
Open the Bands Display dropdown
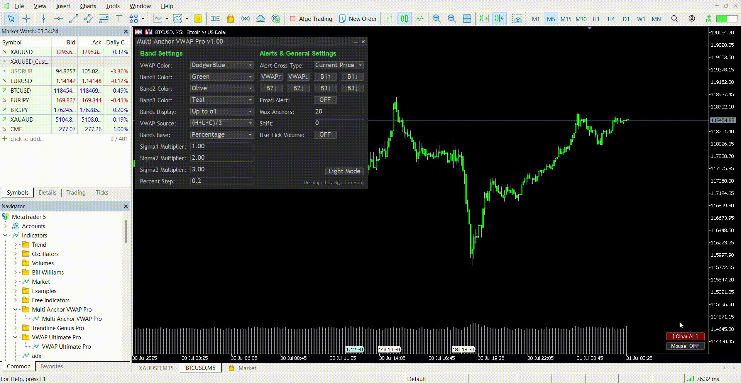[222, 112]
